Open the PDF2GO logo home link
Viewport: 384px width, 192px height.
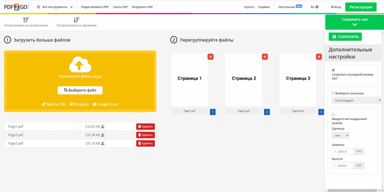16,7
